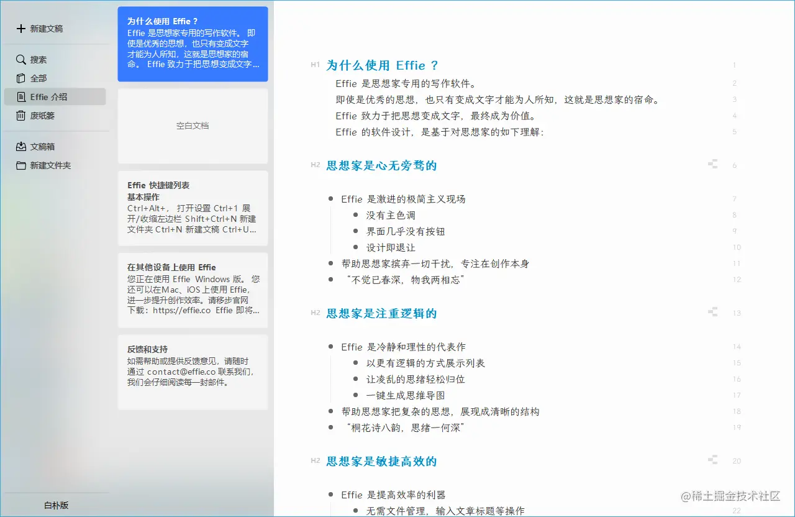Click quote "桐花诗八韵，思绪一何深"
This screenshot has width=795, height=517.
point(404,428)
